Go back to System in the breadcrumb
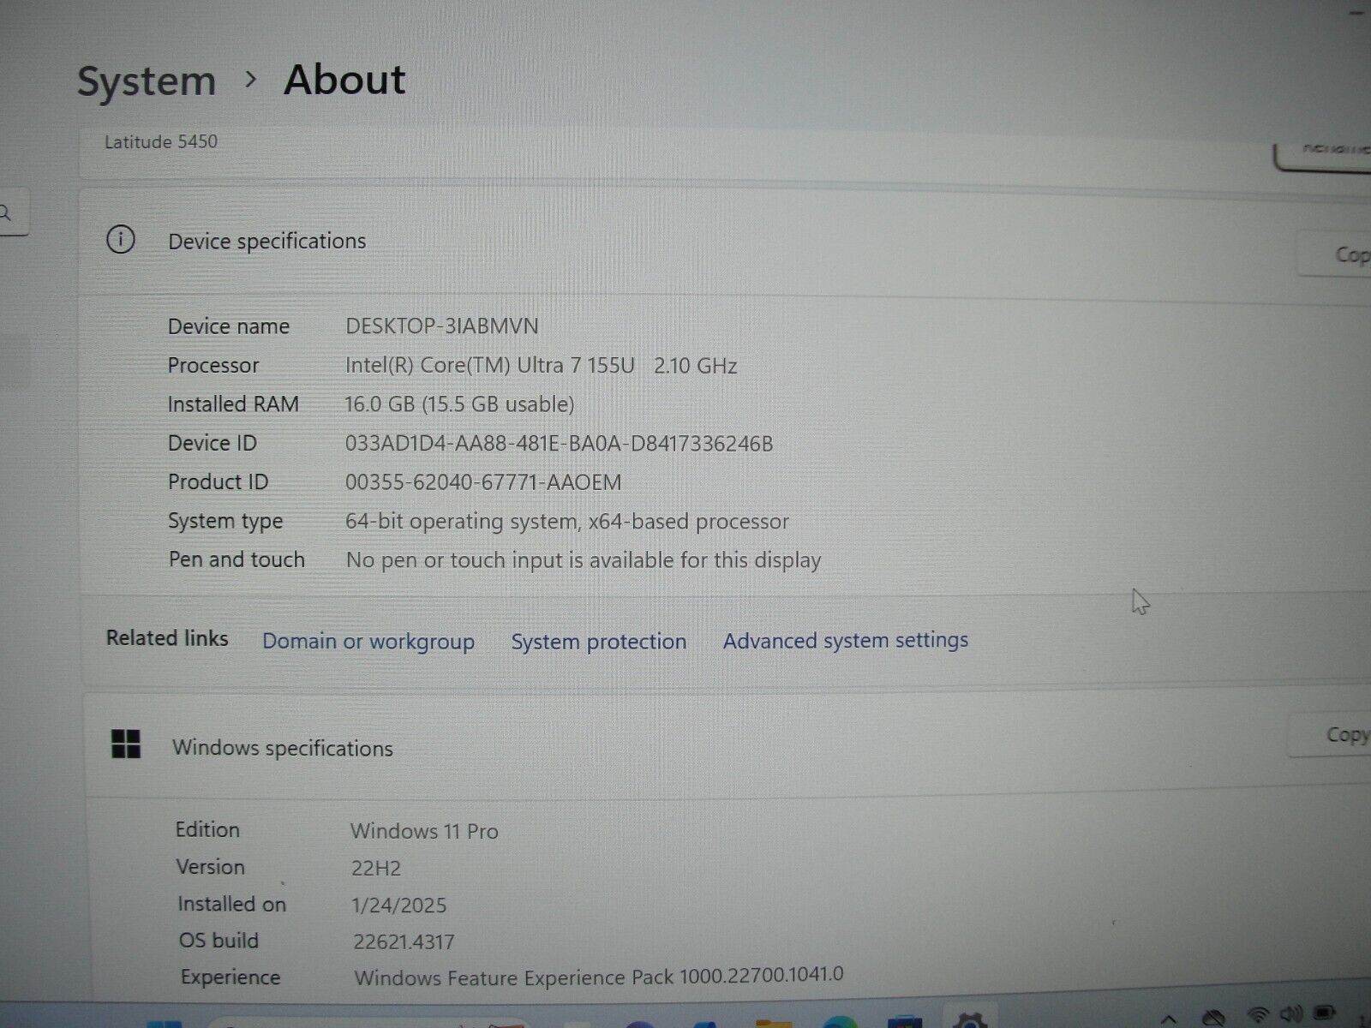 click(147, 82)
